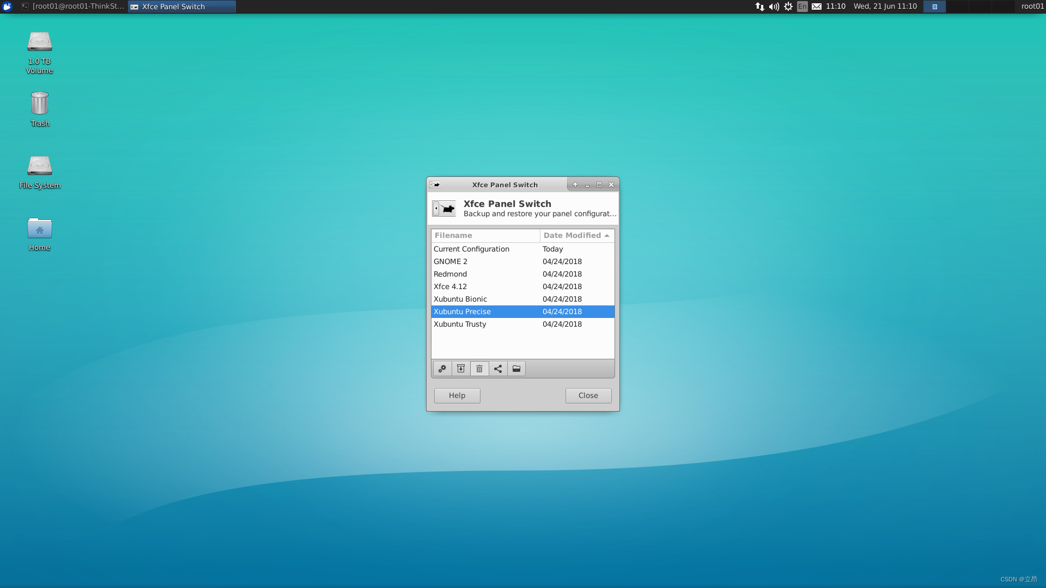
Task: Click the Xfce Panel Switch logo icon
Action: coord(444,209)
